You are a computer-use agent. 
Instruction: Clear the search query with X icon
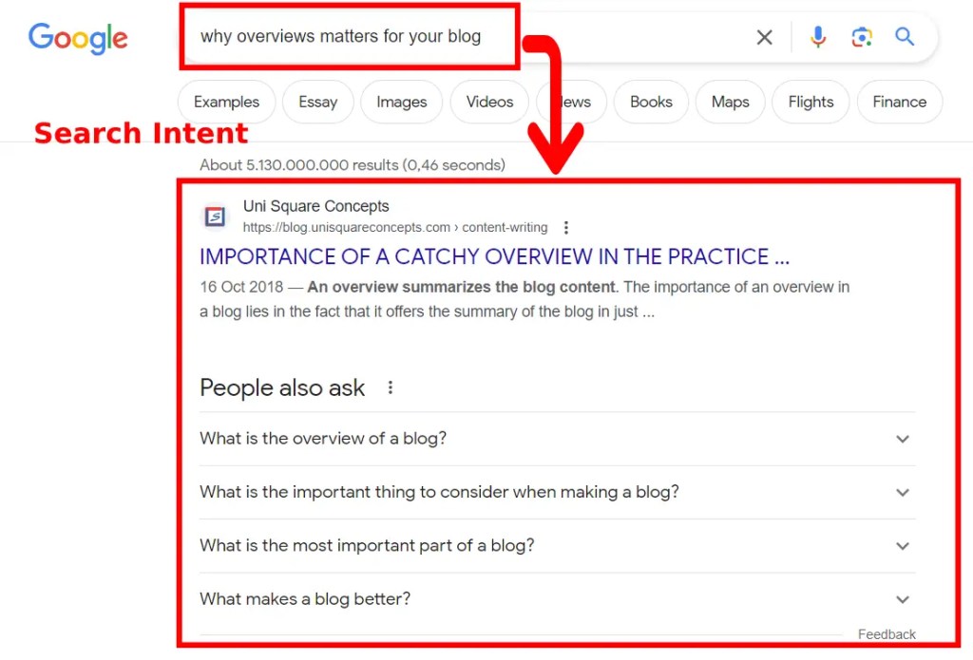[x=764, y=37]
